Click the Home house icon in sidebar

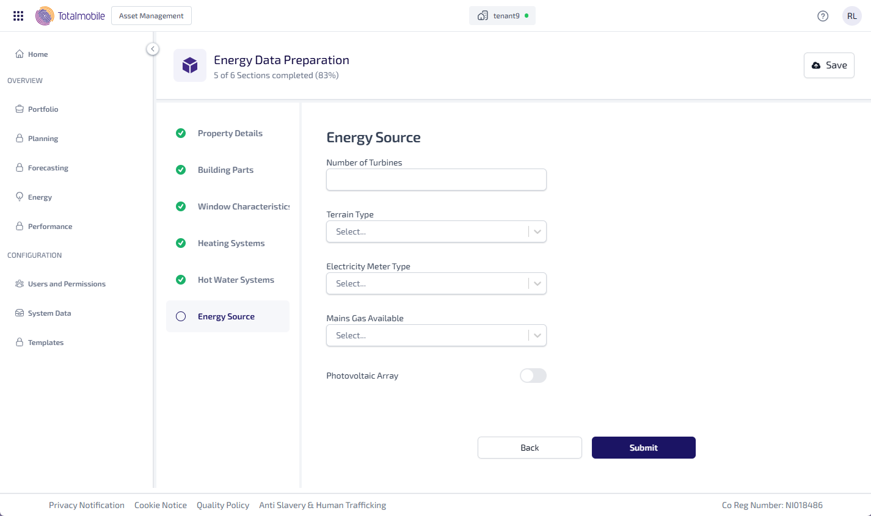tap(20, 54)
